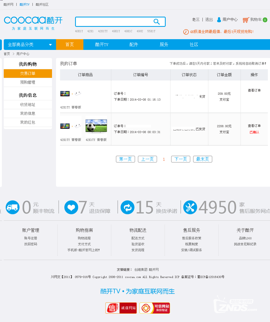Image resolution: width=270 pixels, height=322 pixels.
Task: Click the footer 售后服务政策 link
Action: click(192, 238)
